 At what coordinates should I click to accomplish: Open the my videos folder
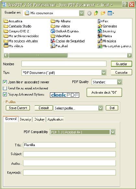pos(60,26)
